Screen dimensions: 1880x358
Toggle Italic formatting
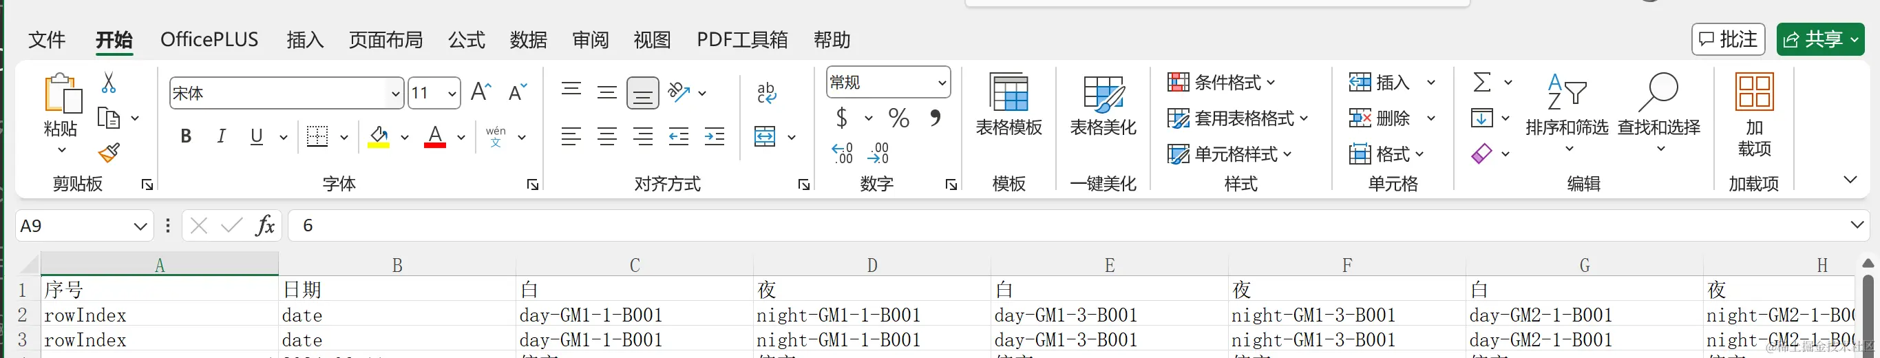coord(221,136)
